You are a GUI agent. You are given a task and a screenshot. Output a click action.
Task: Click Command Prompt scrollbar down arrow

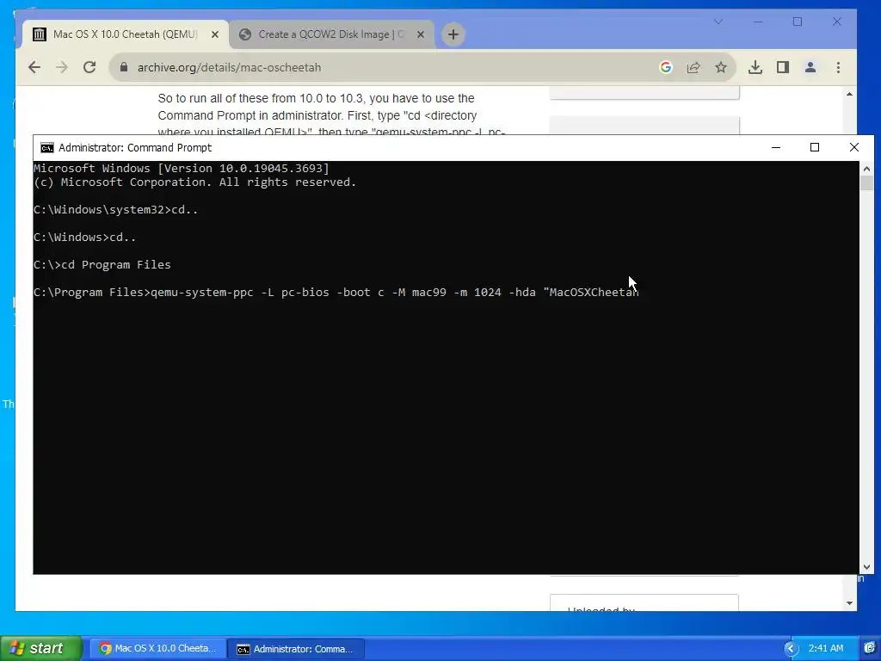click(x=866, y=567)
